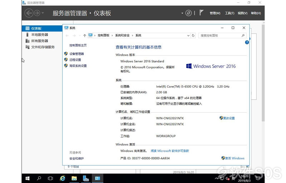Open navigation history dropdown beside forward arrow
Viewport: 286px width, 183px height.
coord(43,13)
